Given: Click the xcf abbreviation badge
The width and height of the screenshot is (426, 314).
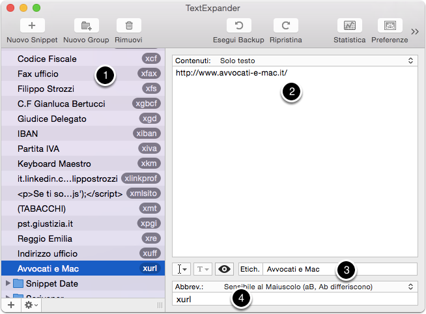Looking at the screenshot, I should click(x=151, y=59).
